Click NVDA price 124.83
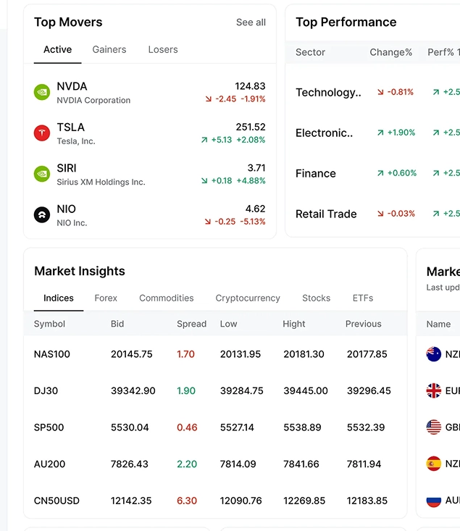The image size is (460, 531). tap(250, 86)
